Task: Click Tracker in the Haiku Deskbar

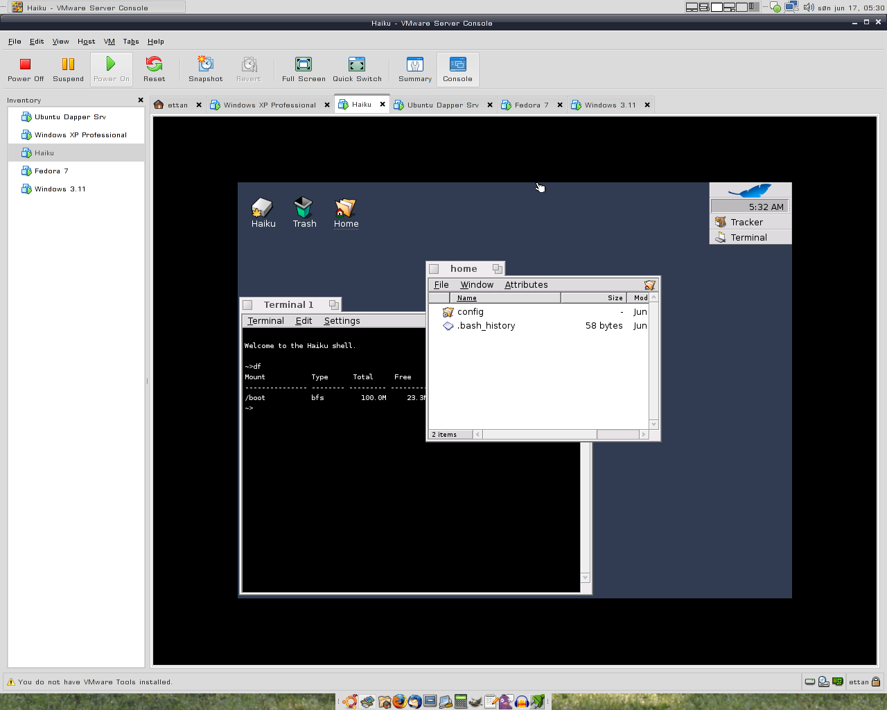Action: point(750,222)
